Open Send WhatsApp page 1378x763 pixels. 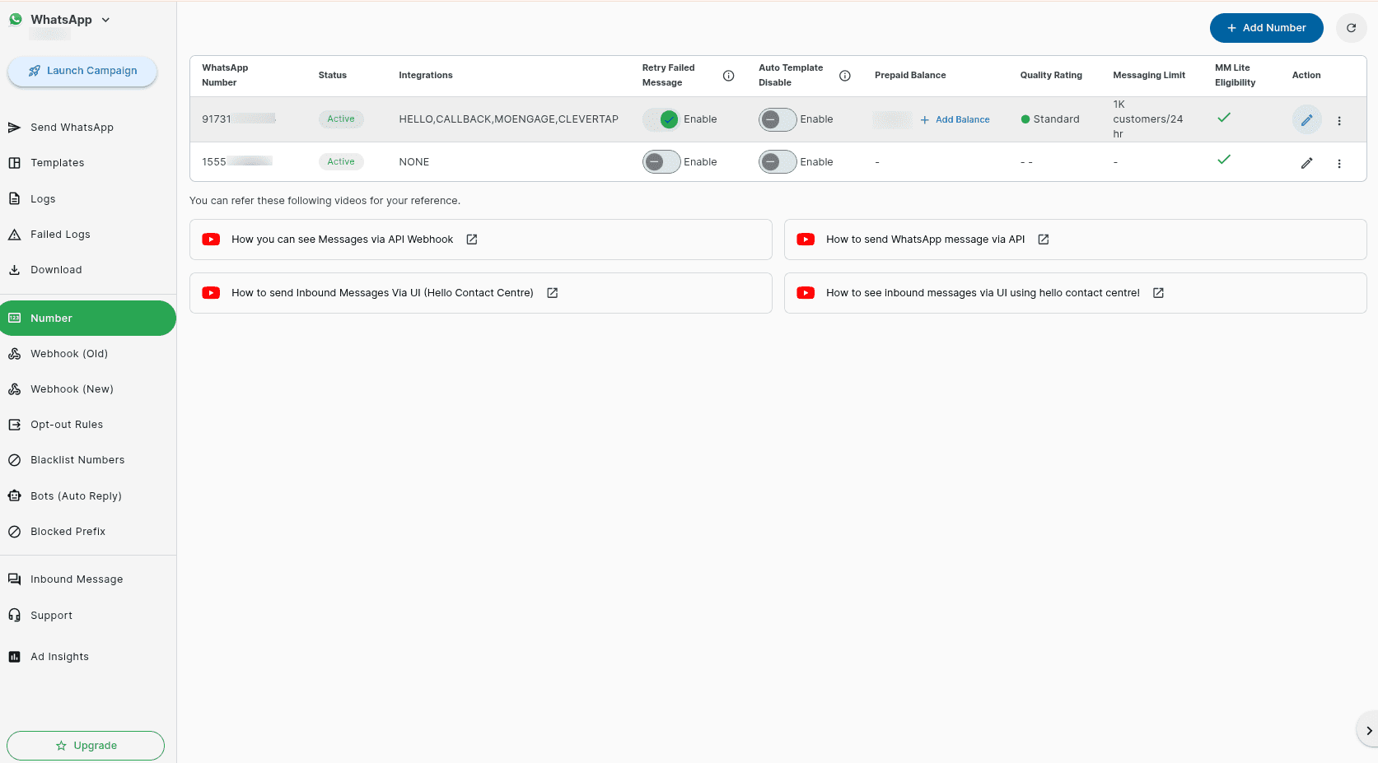72,128
